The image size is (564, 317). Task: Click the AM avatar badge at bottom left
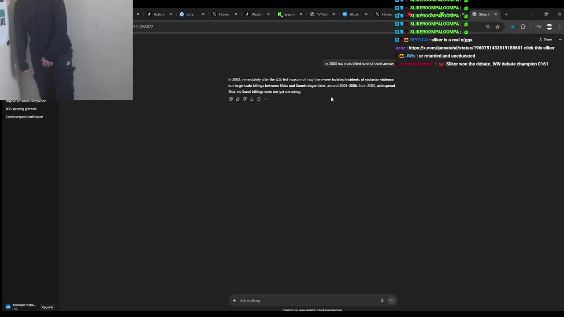click(8, 307)
